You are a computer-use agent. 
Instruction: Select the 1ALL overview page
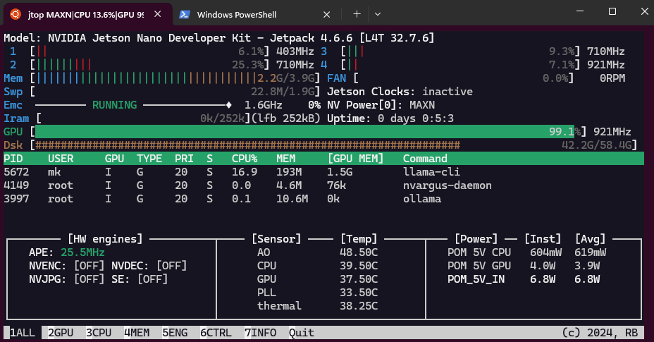coord(22,332)
